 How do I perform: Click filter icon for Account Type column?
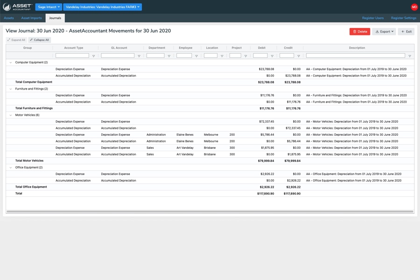93,56
